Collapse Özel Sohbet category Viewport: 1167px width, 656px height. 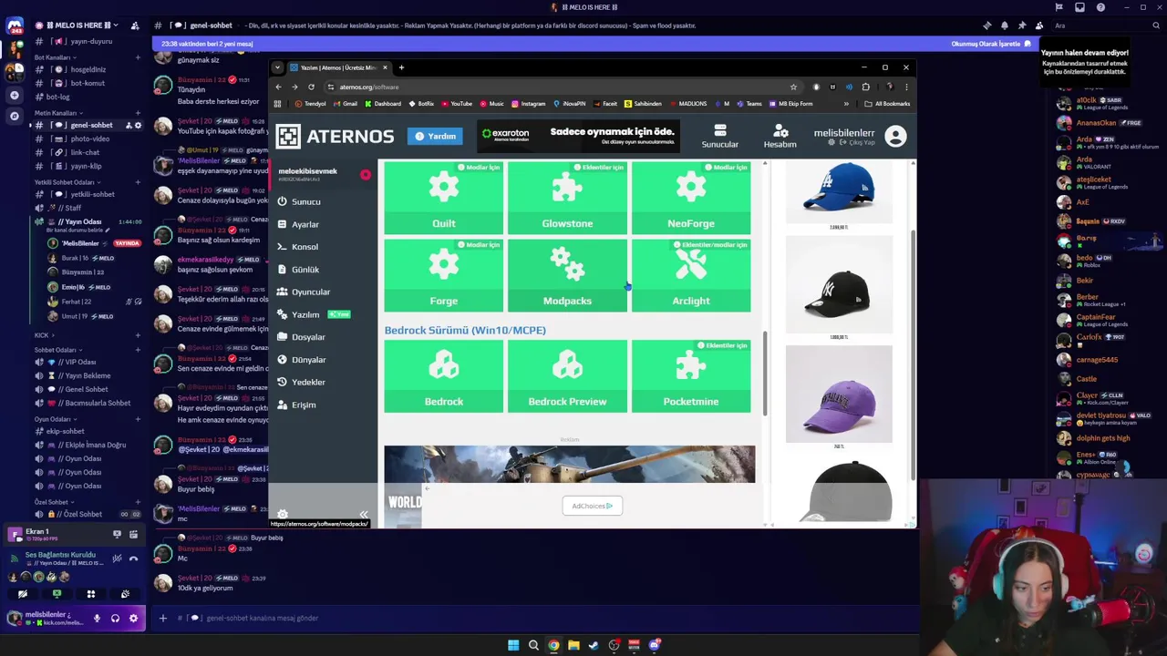(54, 502)
